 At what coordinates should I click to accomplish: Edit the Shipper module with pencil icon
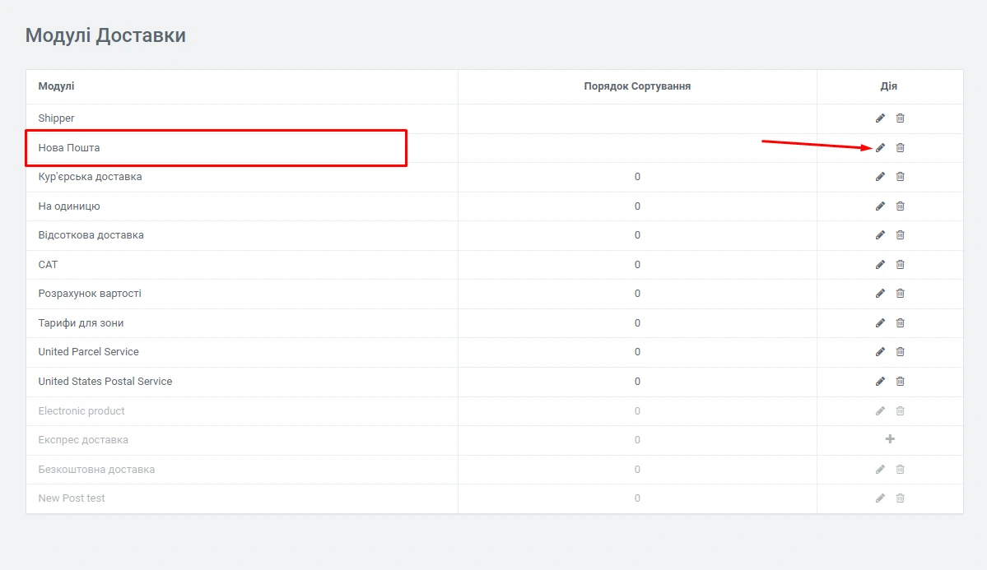click(x=880, y=118)
